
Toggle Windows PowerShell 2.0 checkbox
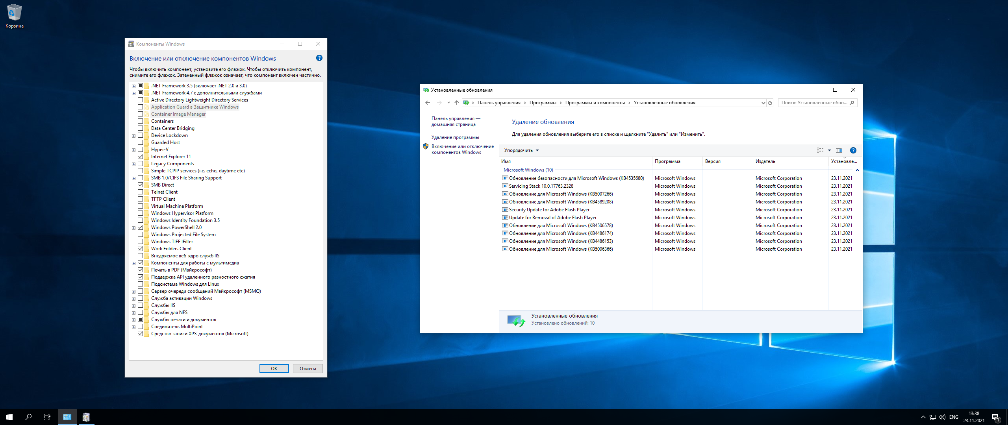pos(140,227)
